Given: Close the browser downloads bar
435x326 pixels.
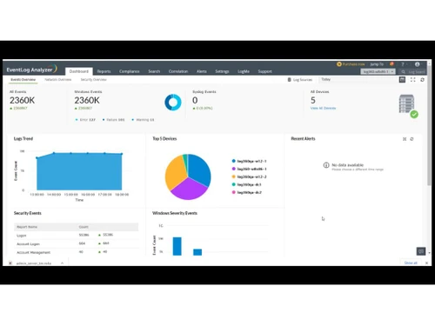Looking at the screenshot, I should point(426,263).
